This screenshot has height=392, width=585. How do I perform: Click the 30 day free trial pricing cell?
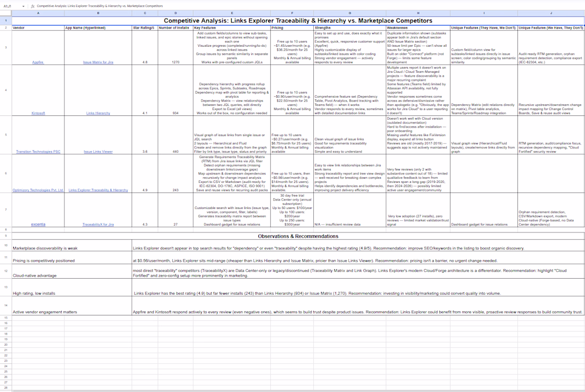(292, 210)
